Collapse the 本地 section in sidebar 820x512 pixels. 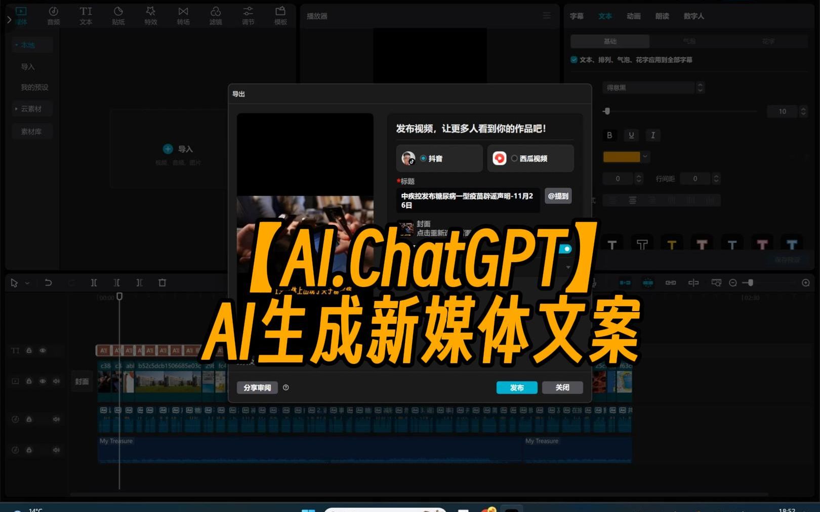[17, 45]
